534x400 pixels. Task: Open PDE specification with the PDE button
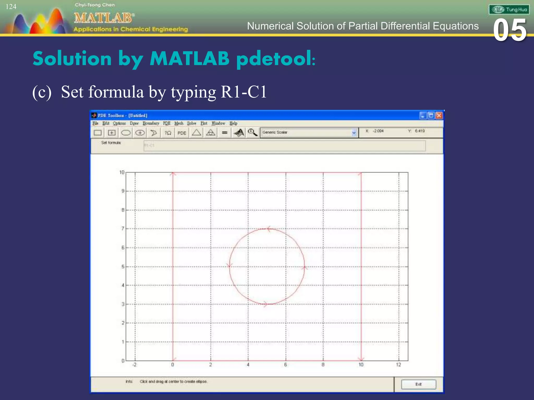(182, 133)
